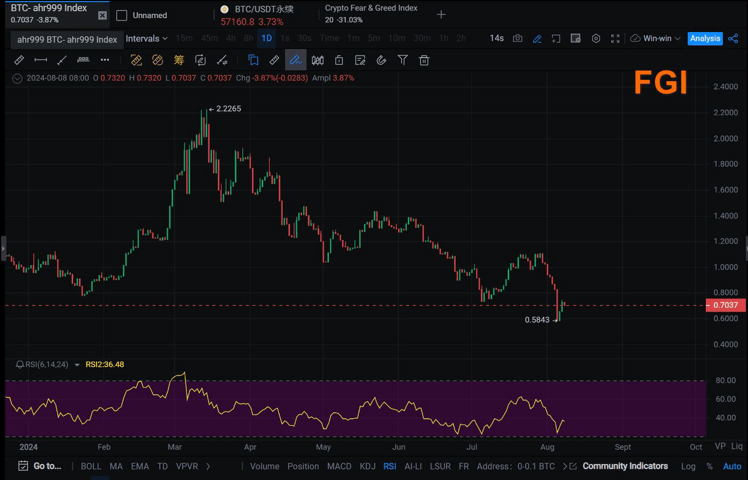Click the note edit icon
This screenshot has height=480, width=748.
pyautogui.click(x=360, y=60)
